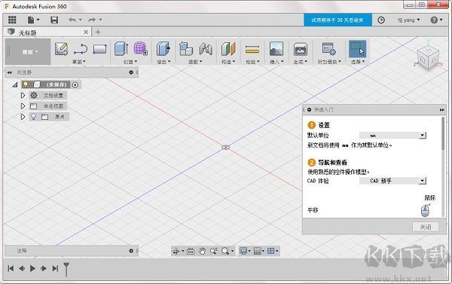Screen dimensions: 452x284
Task: Click the Zoom Window/Fit magnifier icon
Action: [225, 251]
